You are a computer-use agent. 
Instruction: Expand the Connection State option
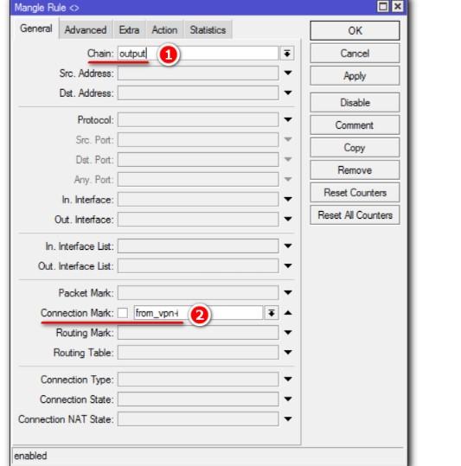click(288, 399)
